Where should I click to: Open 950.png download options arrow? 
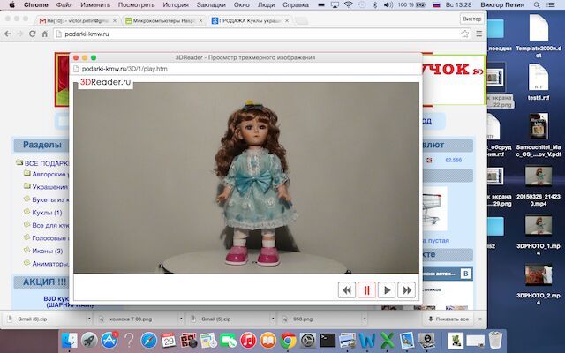(x=365, y=319)
